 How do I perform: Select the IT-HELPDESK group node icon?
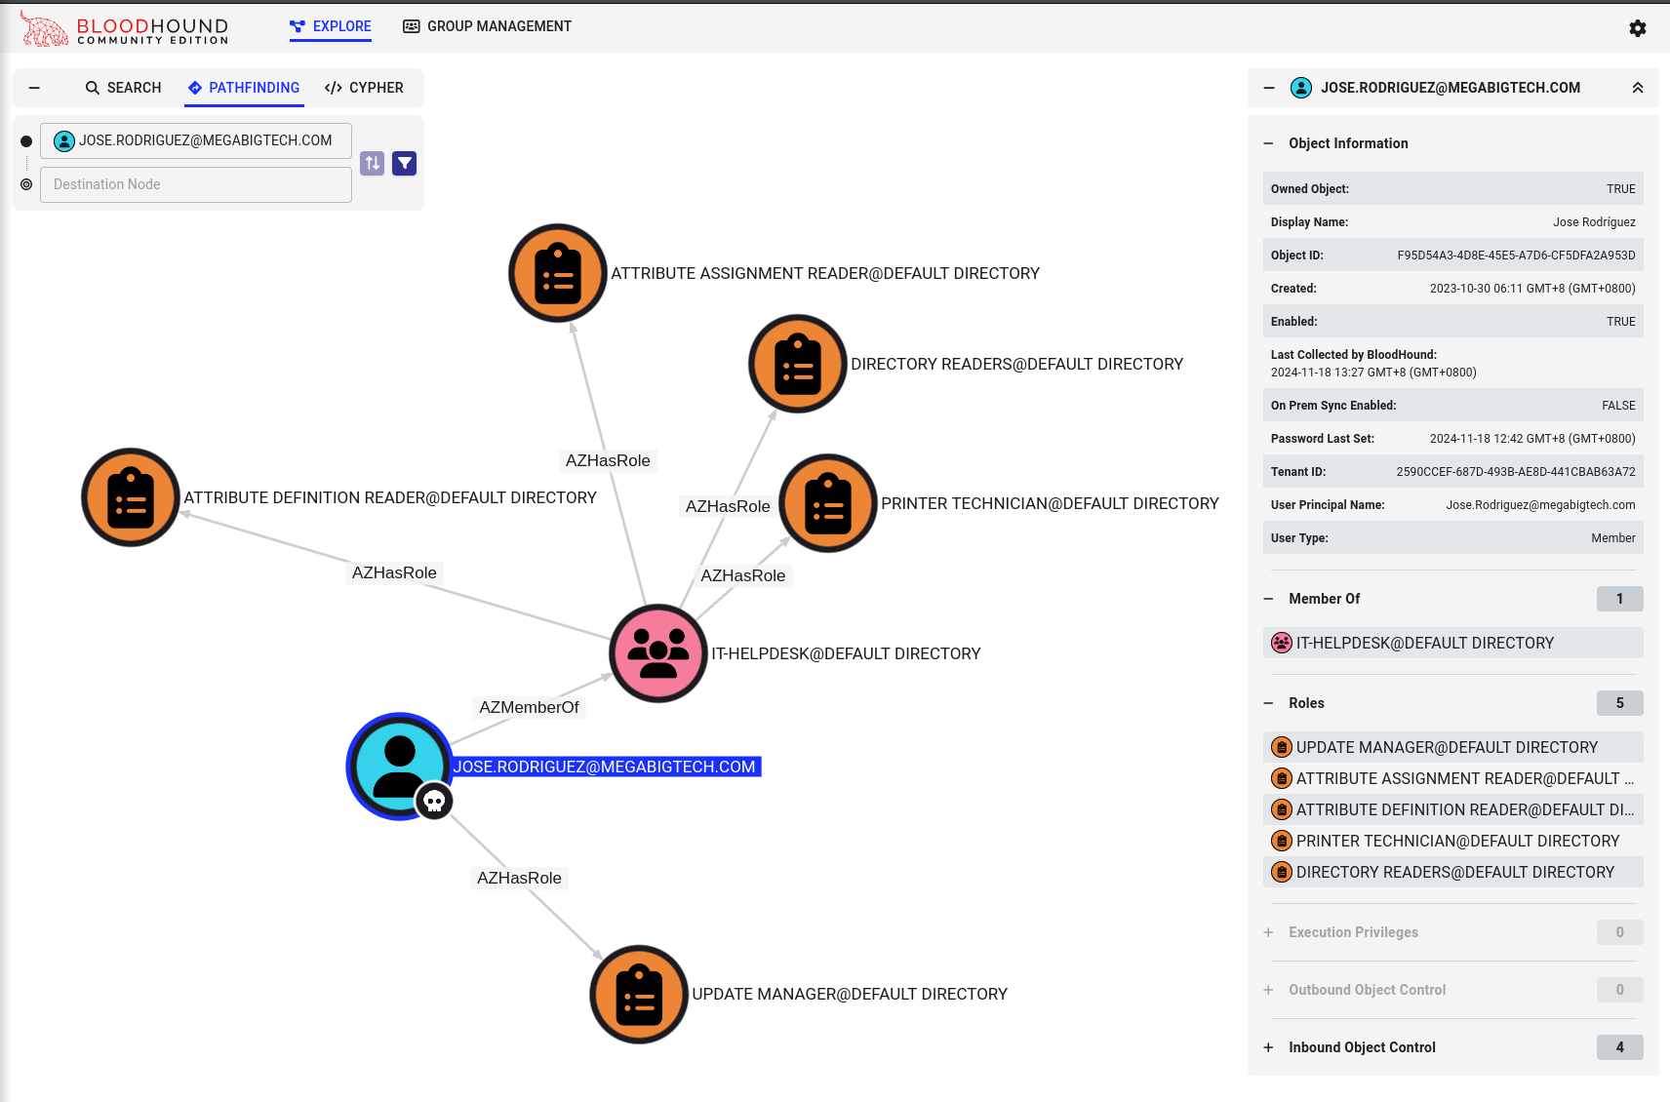click(x=657, y=653)
